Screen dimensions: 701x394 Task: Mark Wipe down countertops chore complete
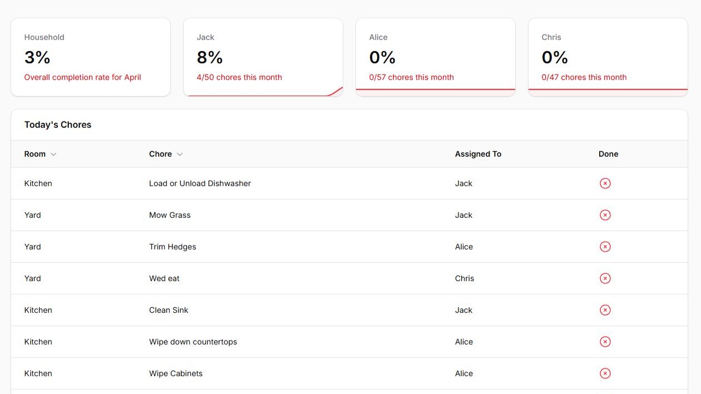tap(605, 342)
